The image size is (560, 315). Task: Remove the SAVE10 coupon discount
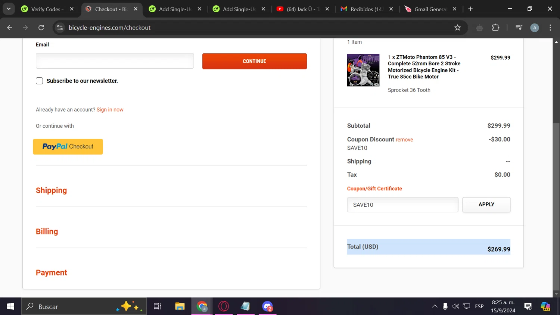(404, 140)
